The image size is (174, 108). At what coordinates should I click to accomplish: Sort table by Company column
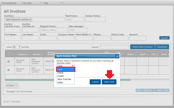click(x=23, y=54)
